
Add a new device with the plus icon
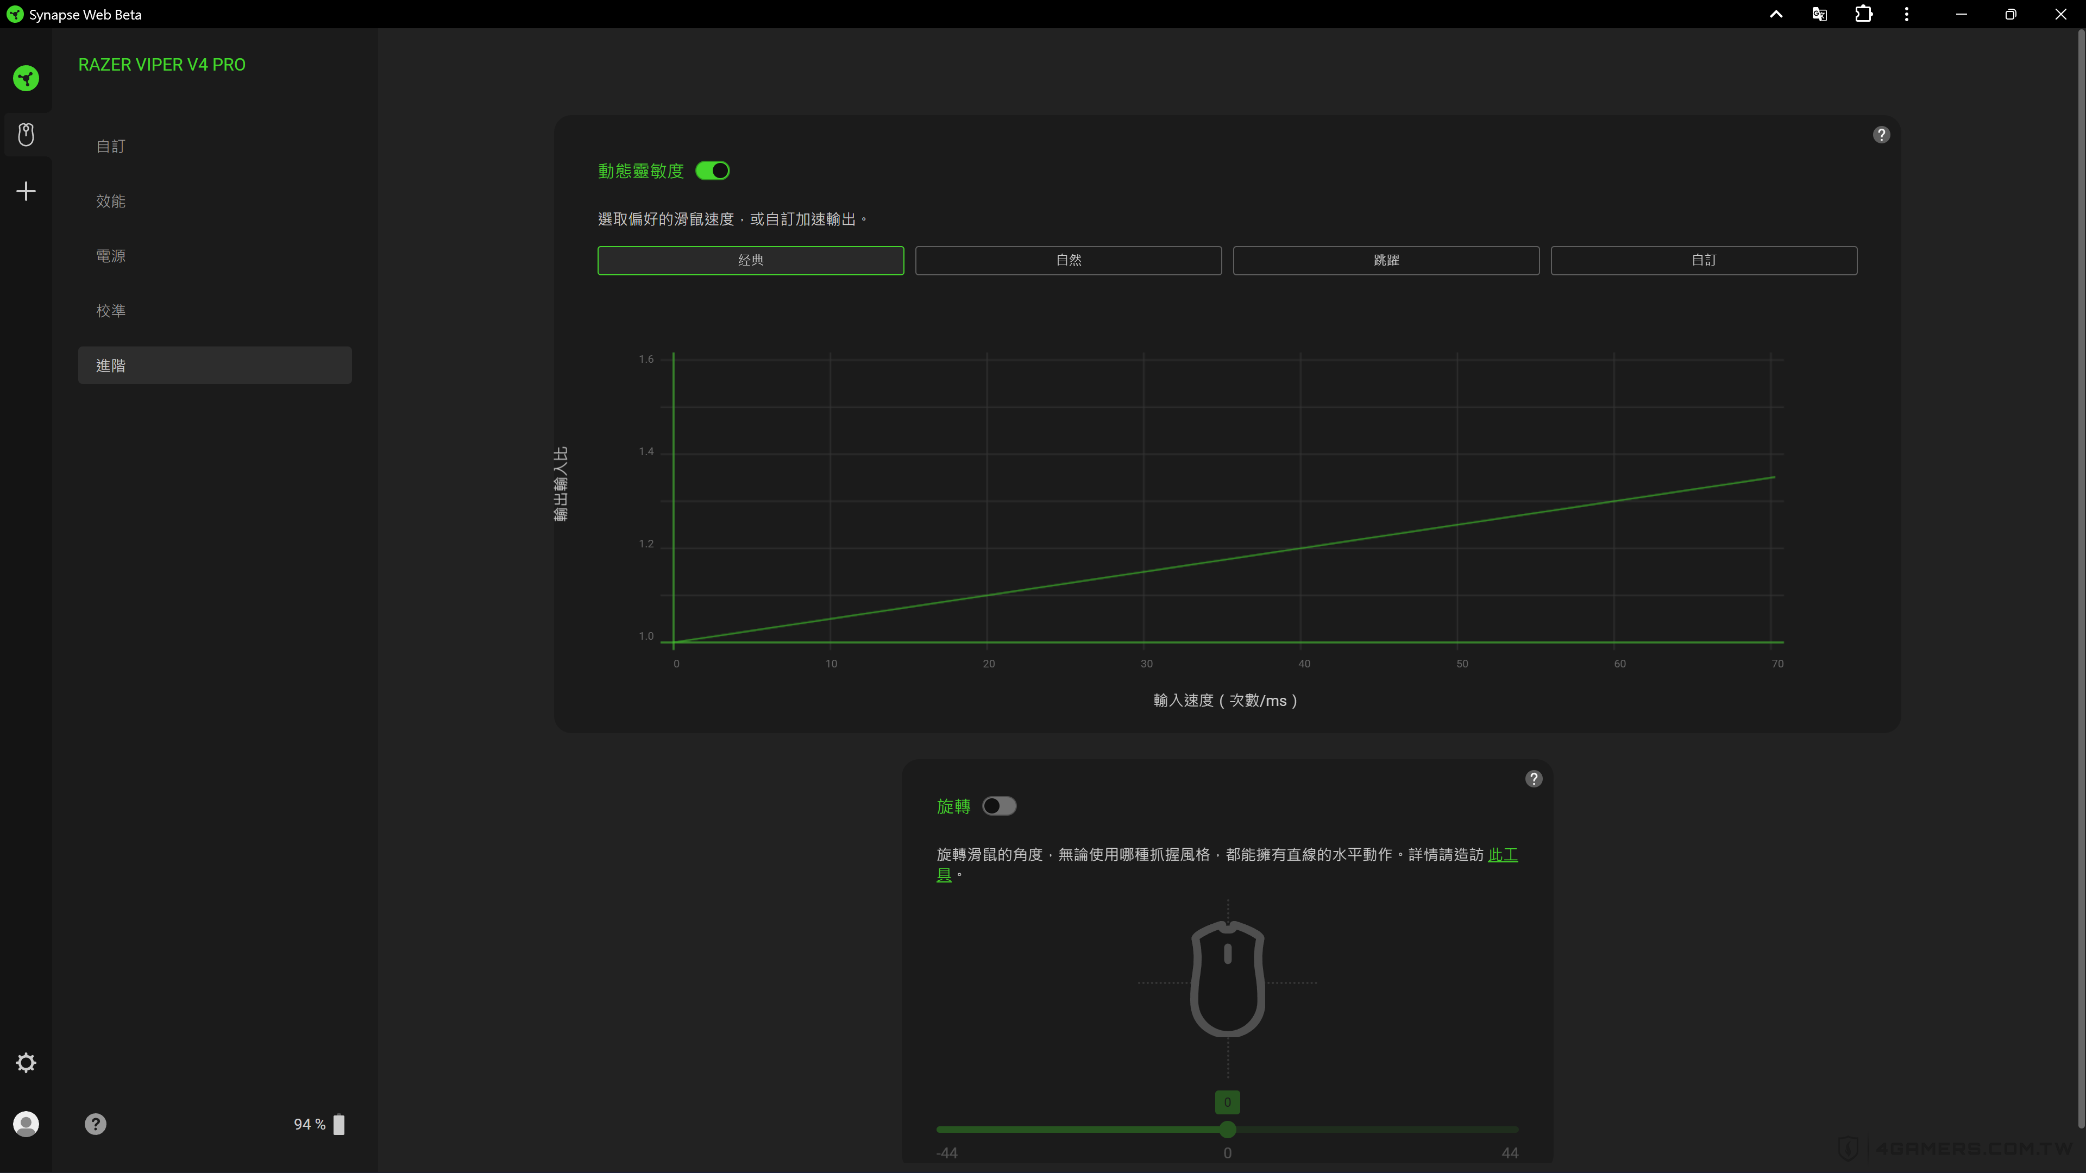point(26,191)
